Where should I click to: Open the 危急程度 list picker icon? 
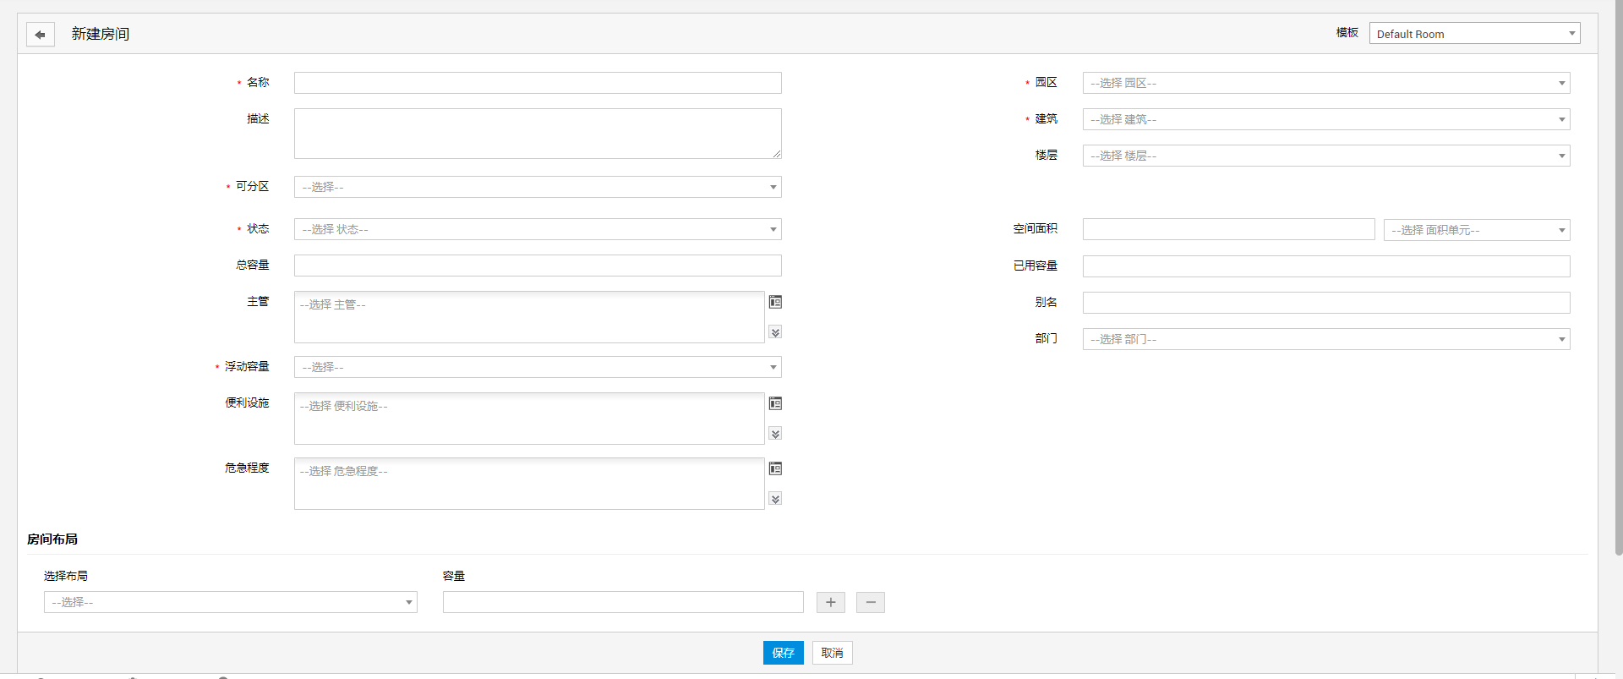coord(775,468)
